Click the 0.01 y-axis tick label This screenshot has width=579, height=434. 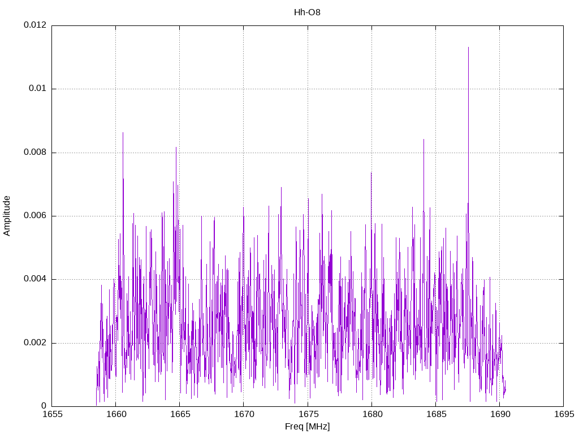[38, 89]
